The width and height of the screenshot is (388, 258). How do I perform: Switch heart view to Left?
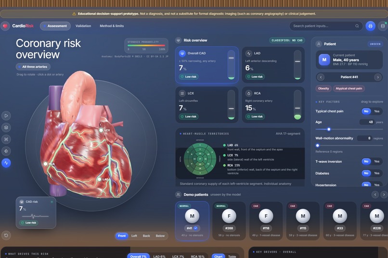click(x=134, y=236)
